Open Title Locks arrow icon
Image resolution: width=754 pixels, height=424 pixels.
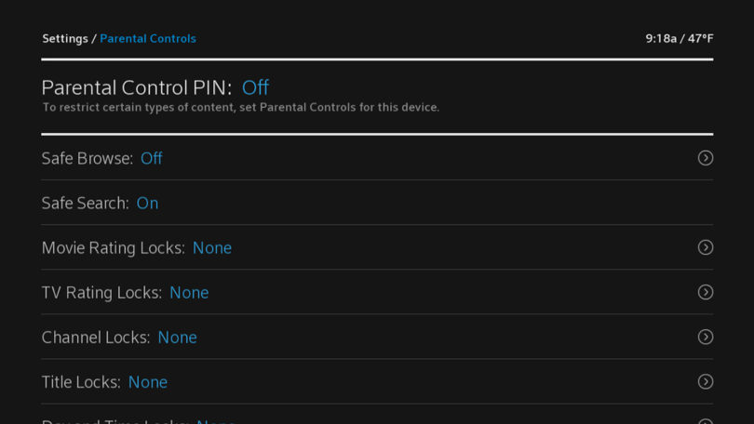coord(705,382)
